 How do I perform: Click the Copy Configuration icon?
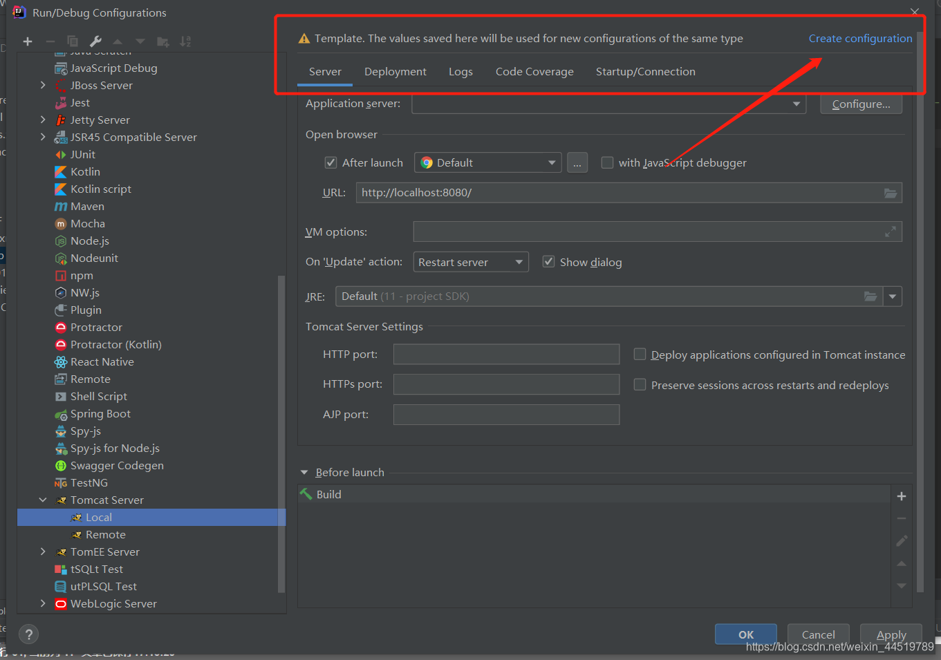coord(73,41)
